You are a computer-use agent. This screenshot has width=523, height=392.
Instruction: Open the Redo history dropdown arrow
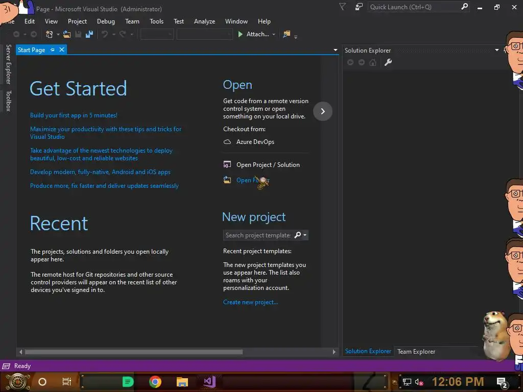(131, 34)
